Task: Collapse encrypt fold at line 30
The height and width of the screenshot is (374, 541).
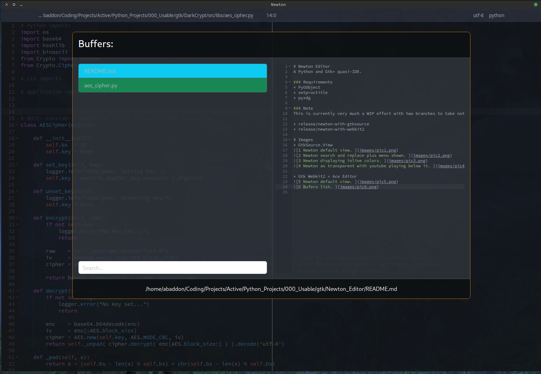Action: click(x=17, y=218)
